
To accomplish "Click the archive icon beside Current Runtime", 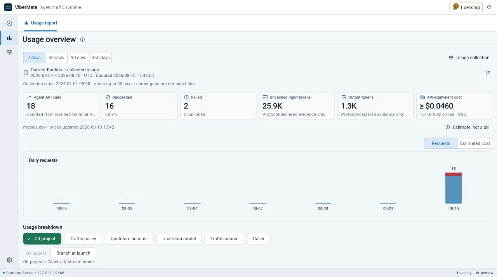I will pos(26,72).
